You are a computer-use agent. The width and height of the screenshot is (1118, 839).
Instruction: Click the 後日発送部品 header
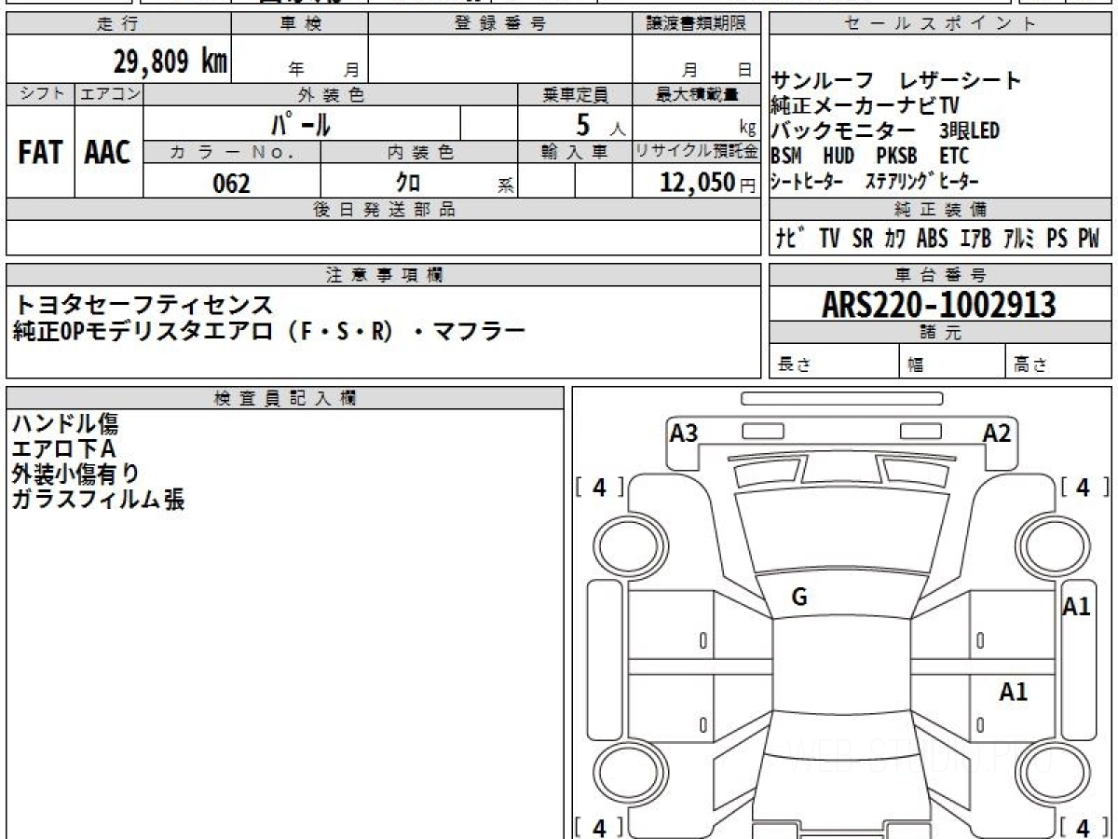[x=384, y=210]
